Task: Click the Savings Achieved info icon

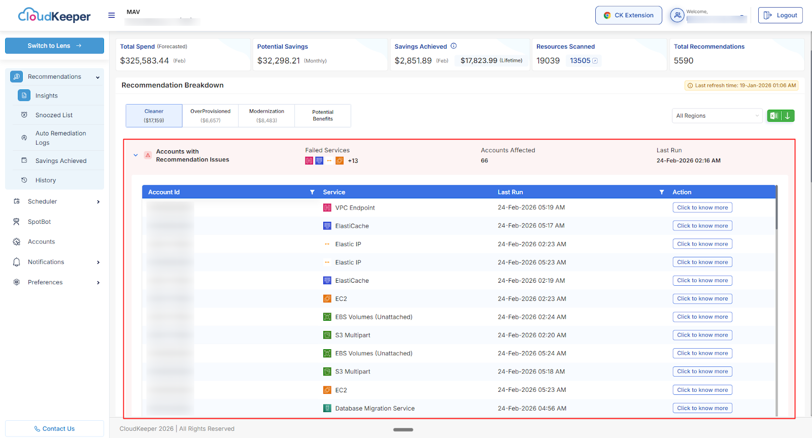Action: click(454, 46)
